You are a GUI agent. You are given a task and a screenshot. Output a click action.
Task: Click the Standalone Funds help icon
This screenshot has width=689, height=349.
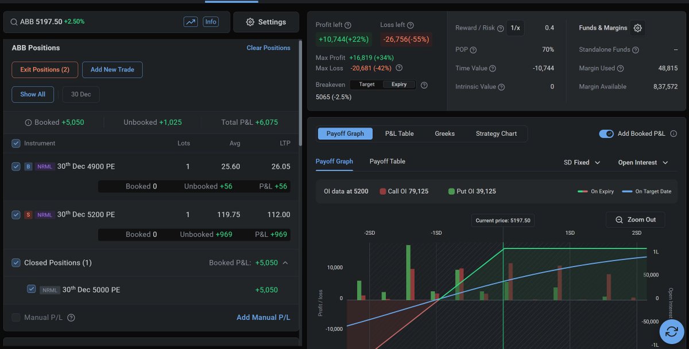tap(636, 50)
